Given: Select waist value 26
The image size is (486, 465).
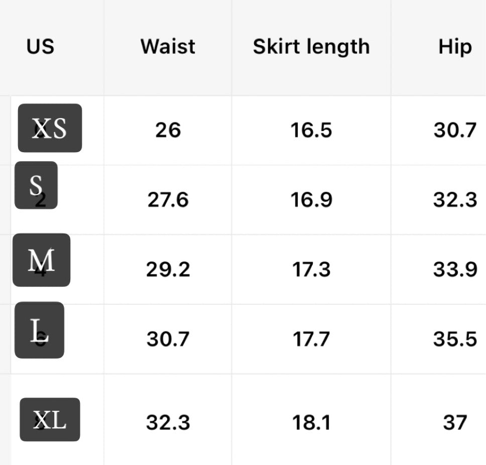Looking at the screenshot, I should pos(168,130).
